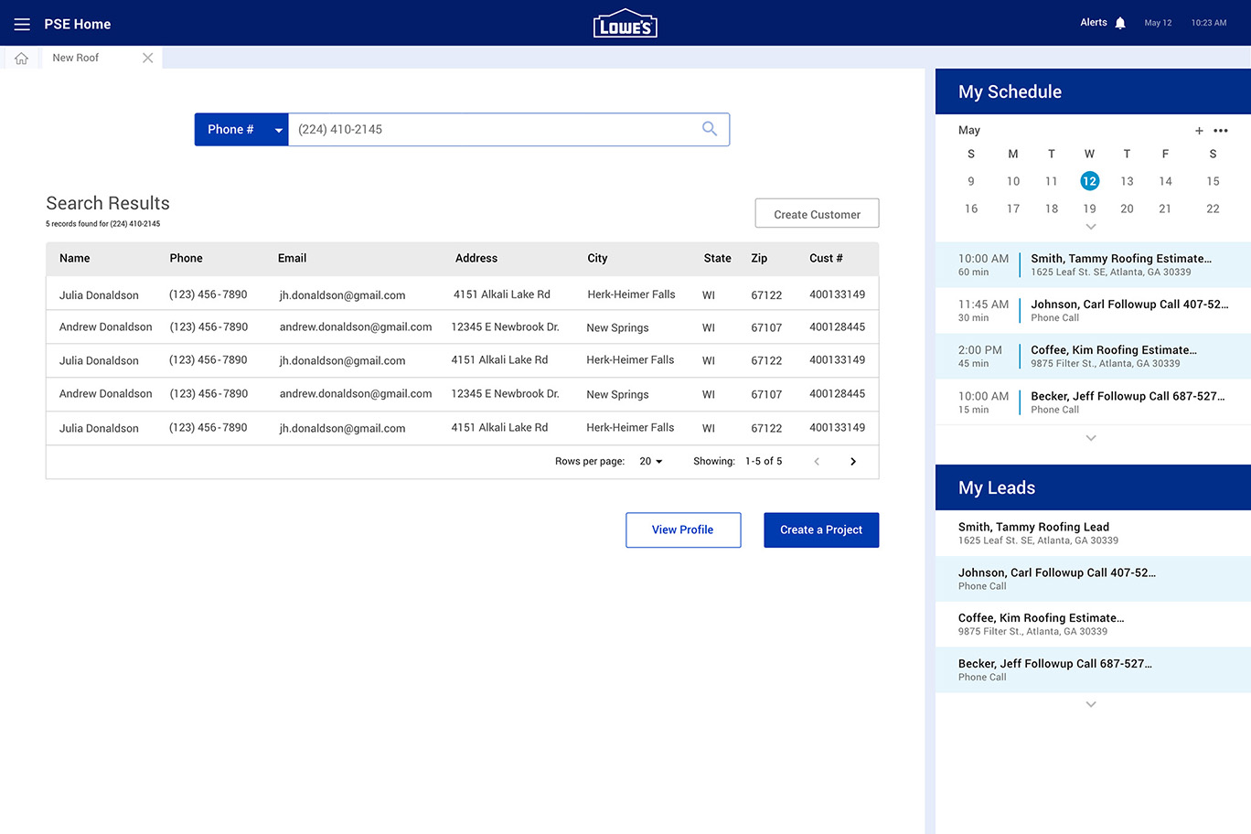This screenshot has width=1251, height=834.
Task: Click the View Profile button
Action: tap(683, 529)
